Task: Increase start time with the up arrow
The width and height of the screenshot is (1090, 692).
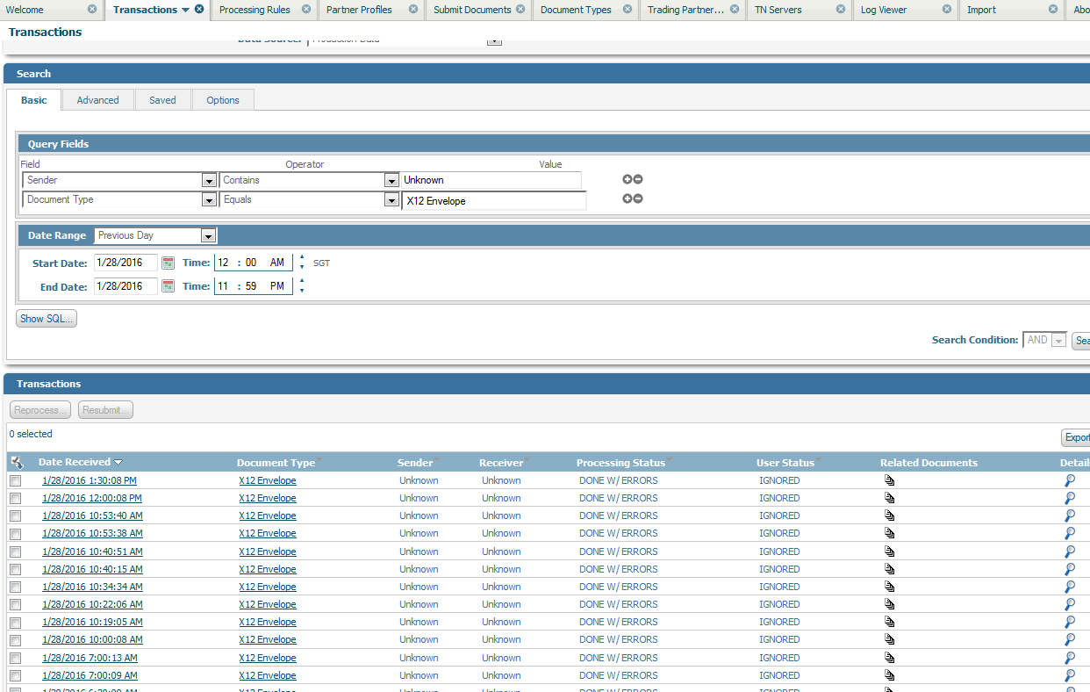Action: click(x=302, y=257)
